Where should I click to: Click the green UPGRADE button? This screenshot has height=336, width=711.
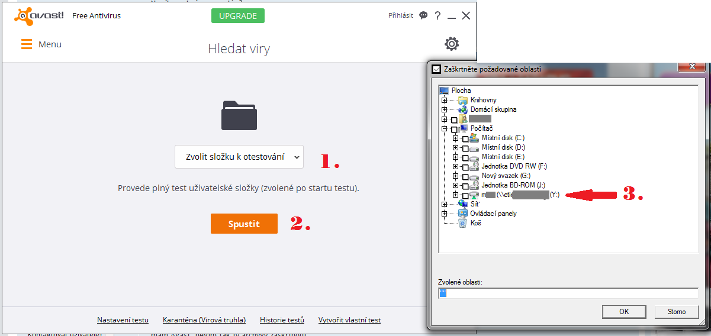pos(238,16)
